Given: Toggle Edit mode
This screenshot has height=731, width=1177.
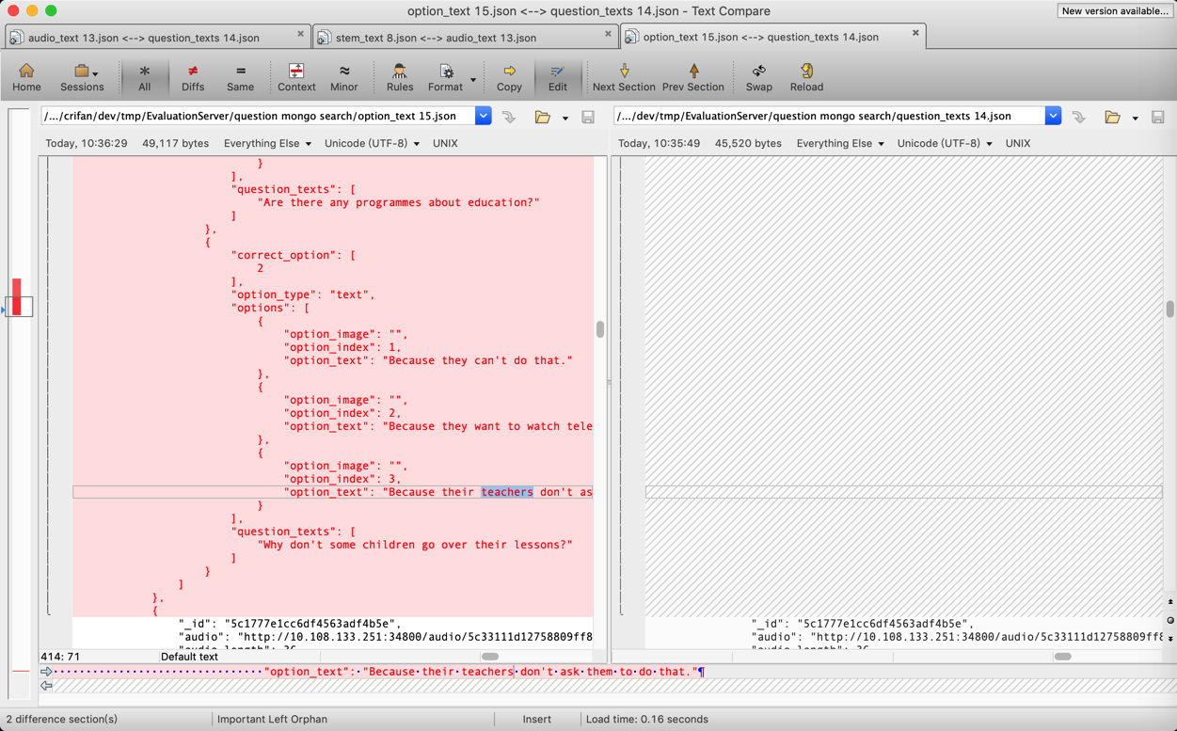Looking at the screenshot, I should [x=558, y=77].
